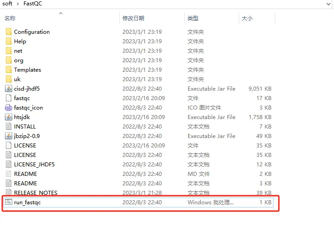Sort by the 大小 column header
The width and height of the screenshot is (334, 230).
tap(247, 18)
